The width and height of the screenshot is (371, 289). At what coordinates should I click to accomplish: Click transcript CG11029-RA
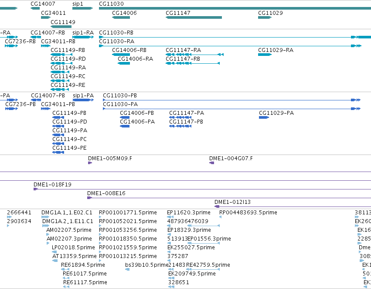tap(265, 55)
